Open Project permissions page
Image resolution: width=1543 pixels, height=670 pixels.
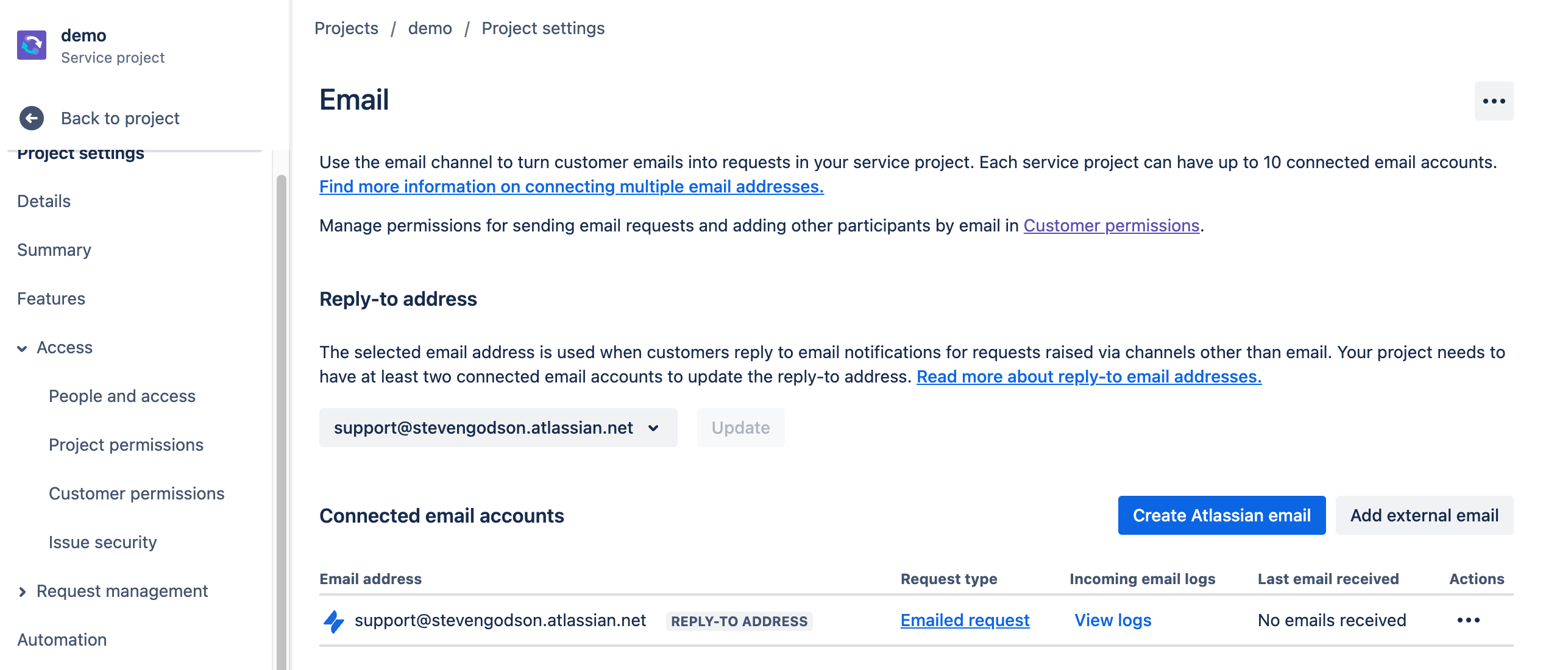pyautogui.click(x=126, y=445)
